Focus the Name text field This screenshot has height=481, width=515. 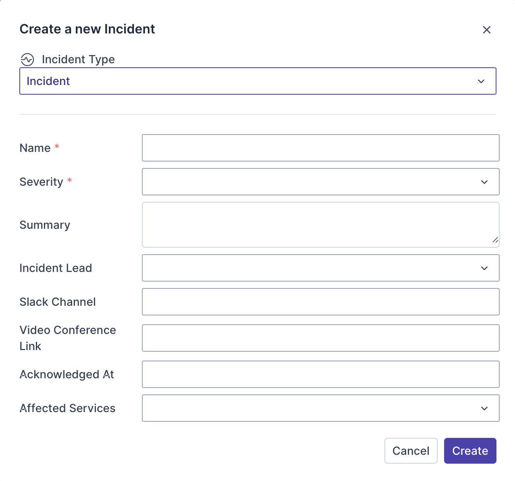320,148
